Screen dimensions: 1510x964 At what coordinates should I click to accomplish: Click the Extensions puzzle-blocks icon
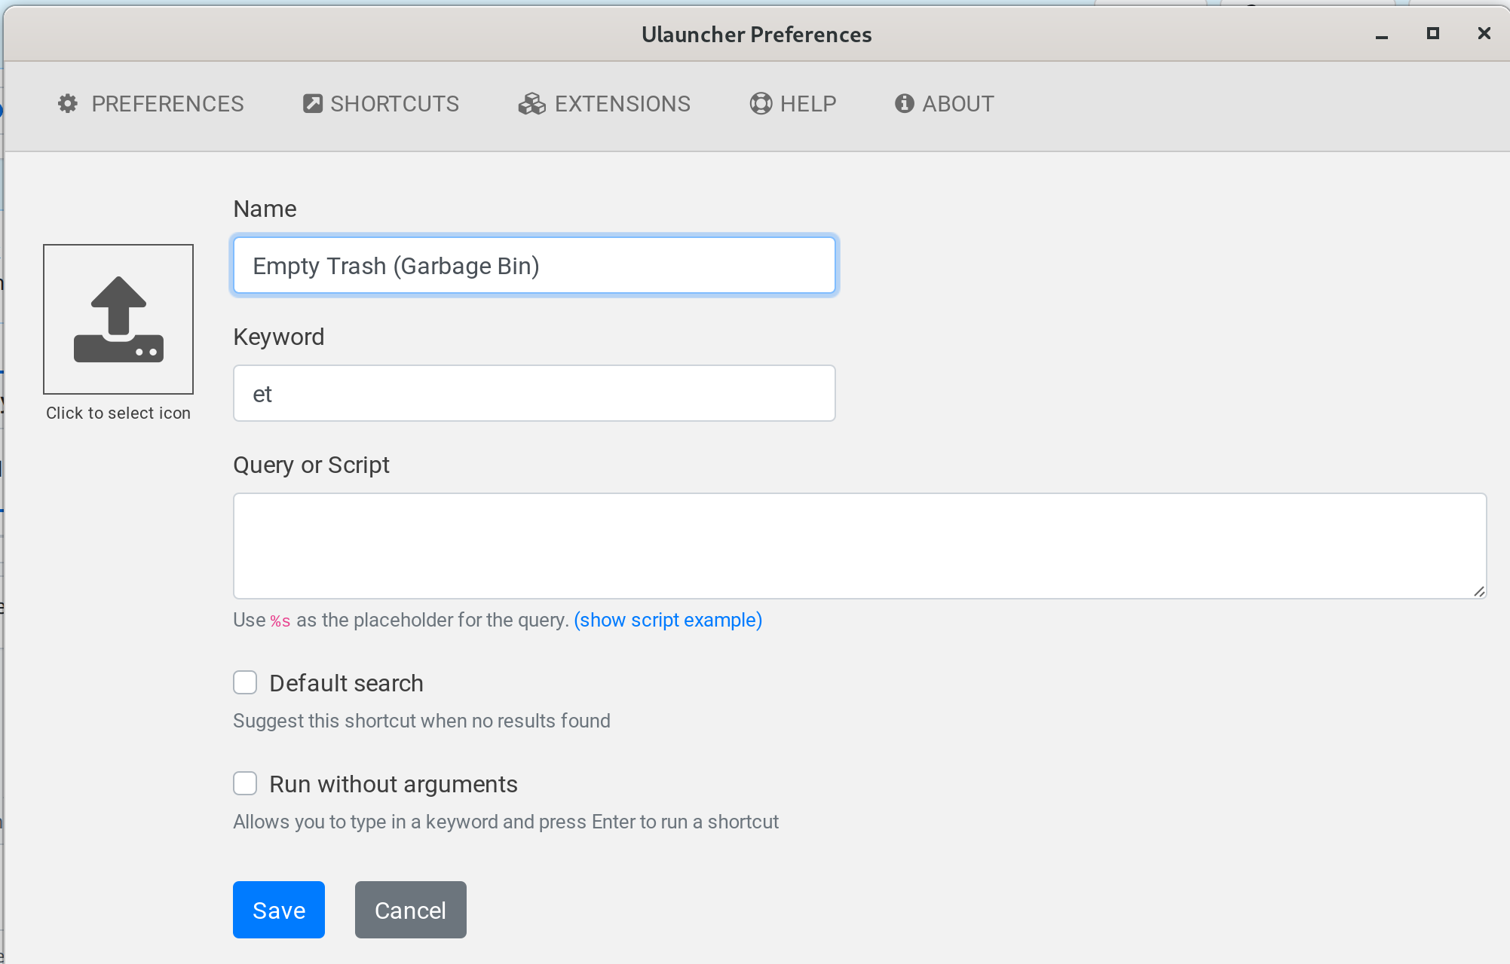(x=531, y=104)
